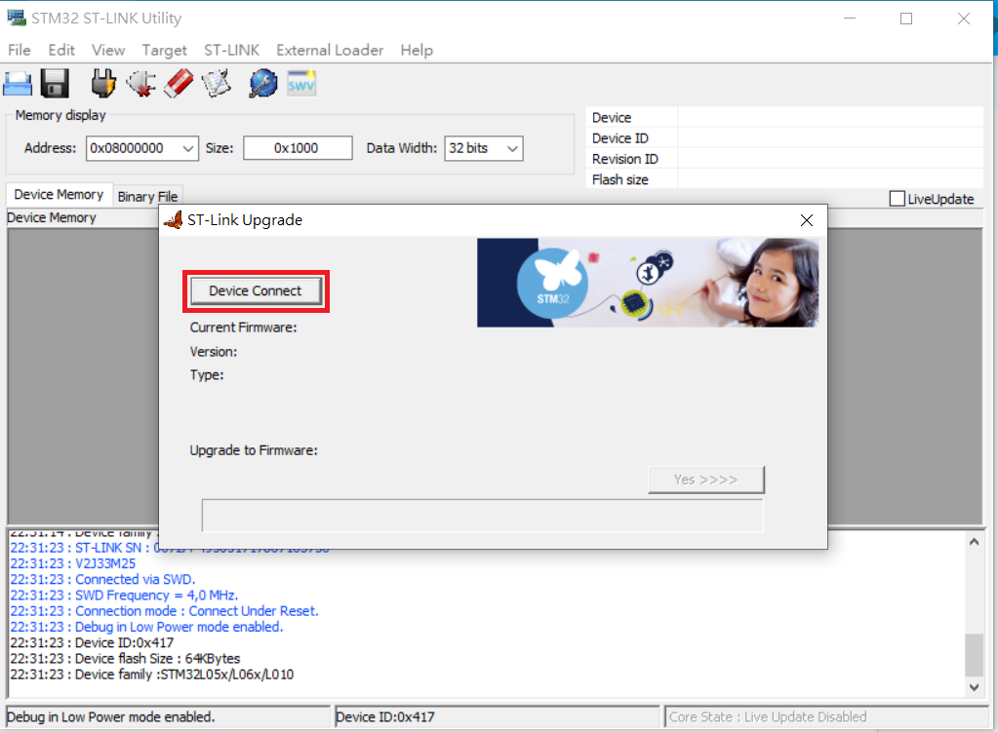Viewport: 998px width, 732px height.
Task: Open the ST-LINK menu
Action: (231, 51)
